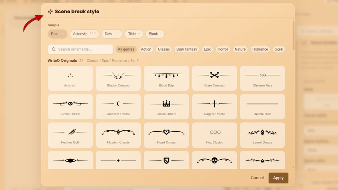Screen dimensions: 338x190
Task: Select the simple Rule style chip
Action: tap(57, 34)
